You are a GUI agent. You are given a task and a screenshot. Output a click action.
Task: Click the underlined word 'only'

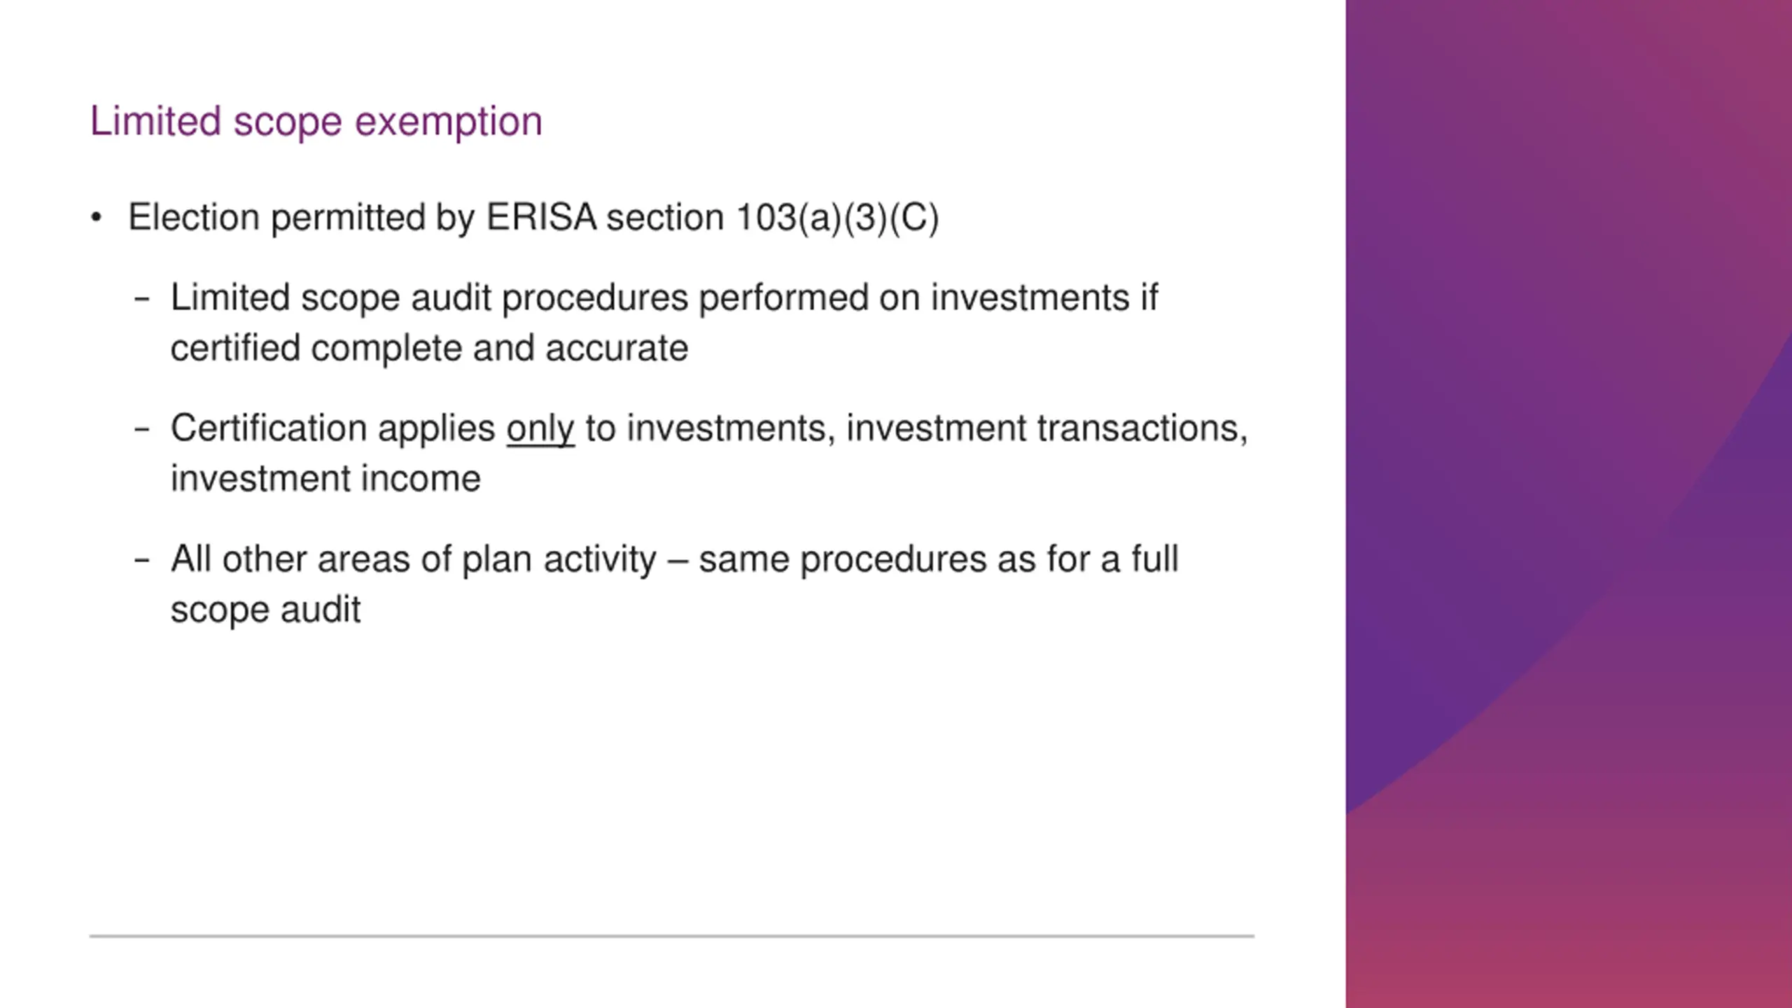click(540, 428)
